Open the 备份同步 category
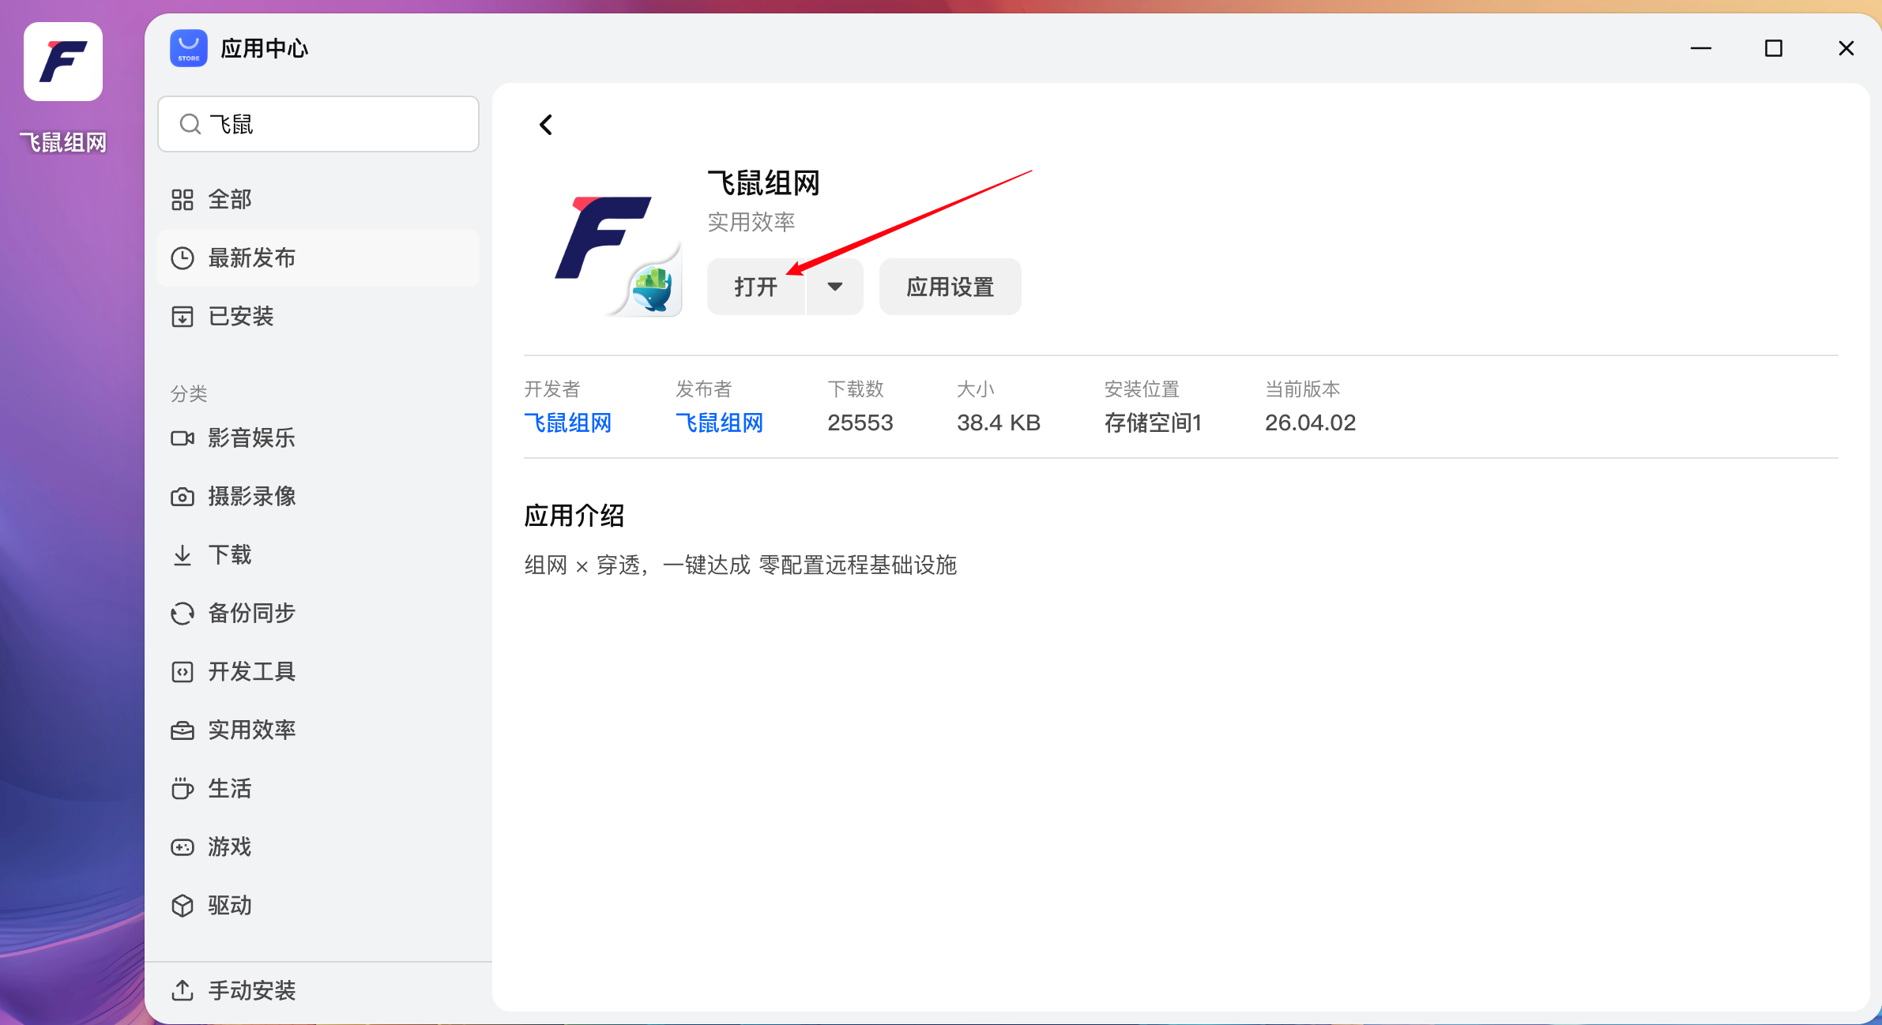This screenshot has height=1025, width=1882. pyautogui.click(x=318, y=614)
